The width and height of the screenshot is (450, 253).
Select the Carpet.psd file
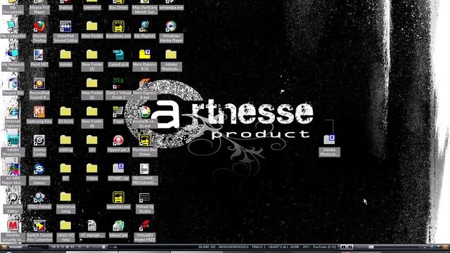point(118,55)
